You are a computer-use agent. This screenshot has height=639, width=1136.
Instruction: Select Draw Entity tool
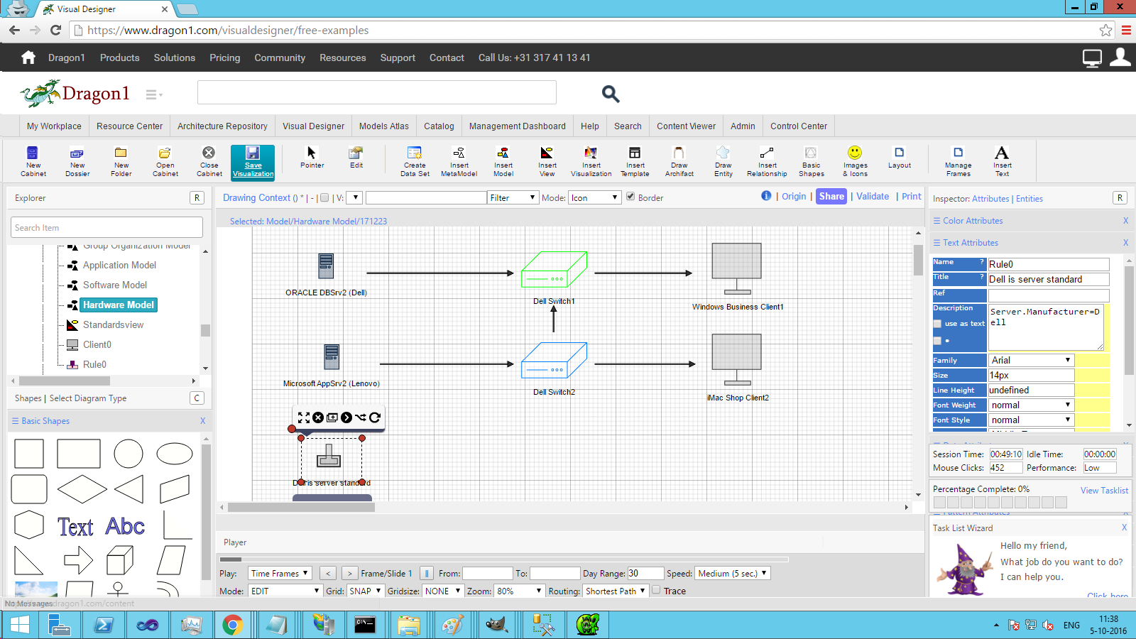(723, 160)
